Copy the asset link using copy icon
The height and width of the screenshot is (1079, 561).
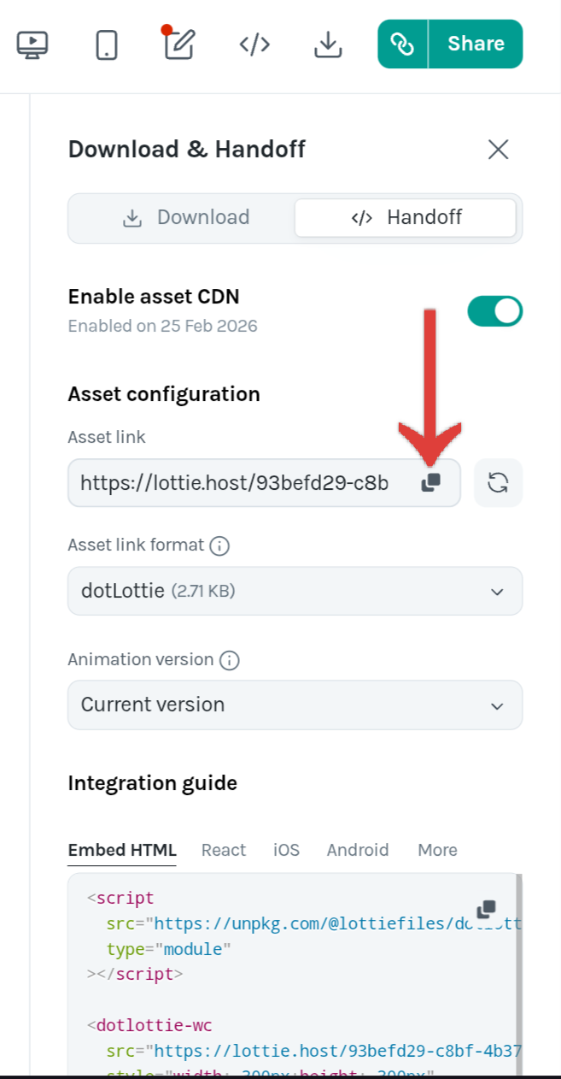pyautogui.click(x=431, y=483)
